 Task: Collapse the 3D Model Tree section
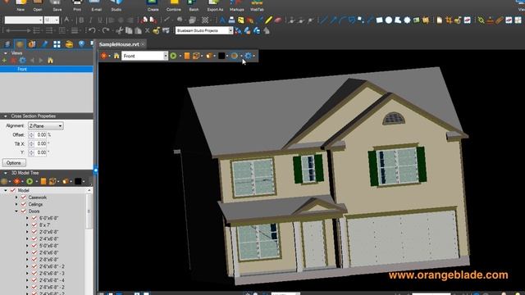tap(6, 173)
